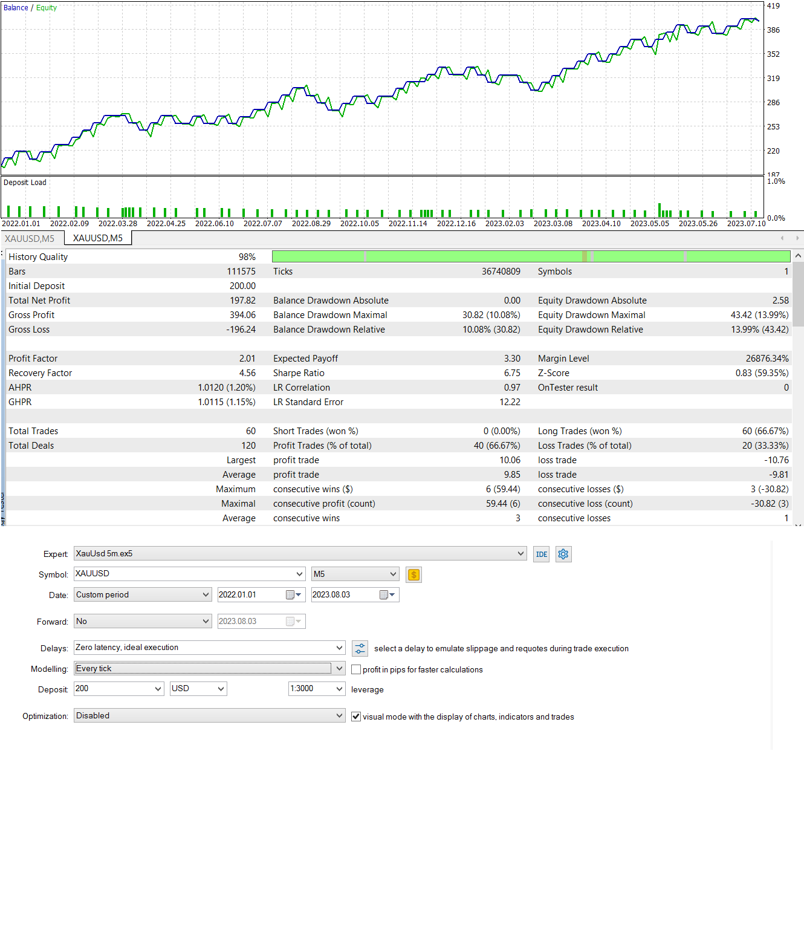Image resolution: width=804 pixels, height=930 pixels.
Task: Select Total Trades value 60
Action: tap(251, 431)
